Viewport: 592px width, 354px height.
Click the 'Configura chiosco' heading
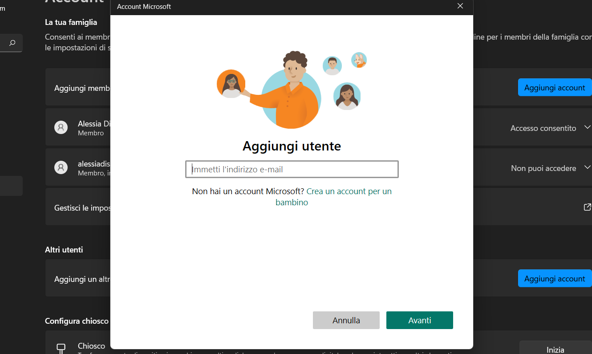pyautogui.click(x=77, y=321)
